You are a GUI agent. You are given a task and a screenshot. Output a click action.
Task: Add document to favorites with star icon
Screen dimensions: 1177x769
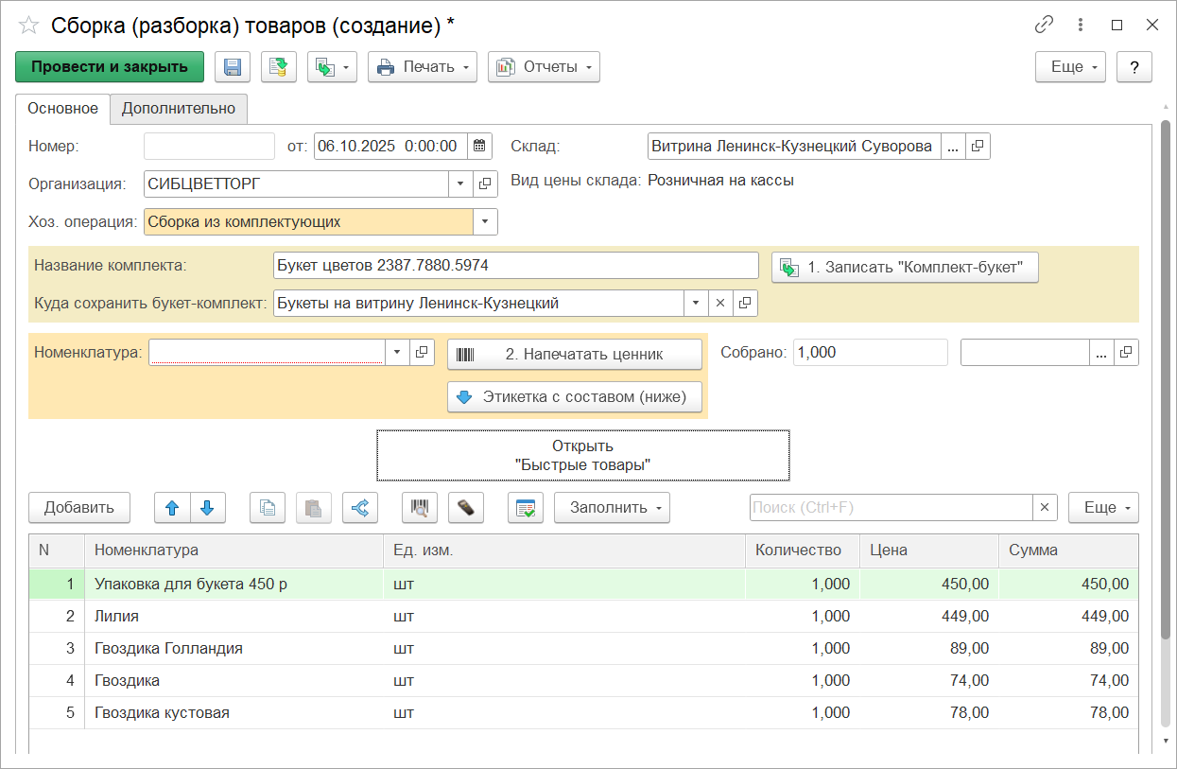pos(28,26)
